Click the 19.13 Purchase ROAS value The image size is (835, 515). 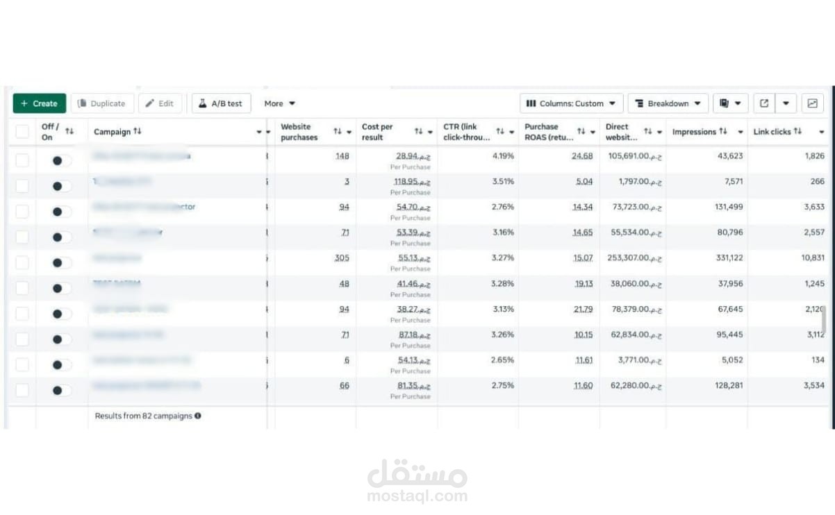(584, 283)
